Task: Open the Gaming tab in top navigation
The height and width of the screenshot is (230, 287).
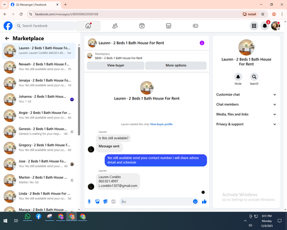Action: (195, 26)
